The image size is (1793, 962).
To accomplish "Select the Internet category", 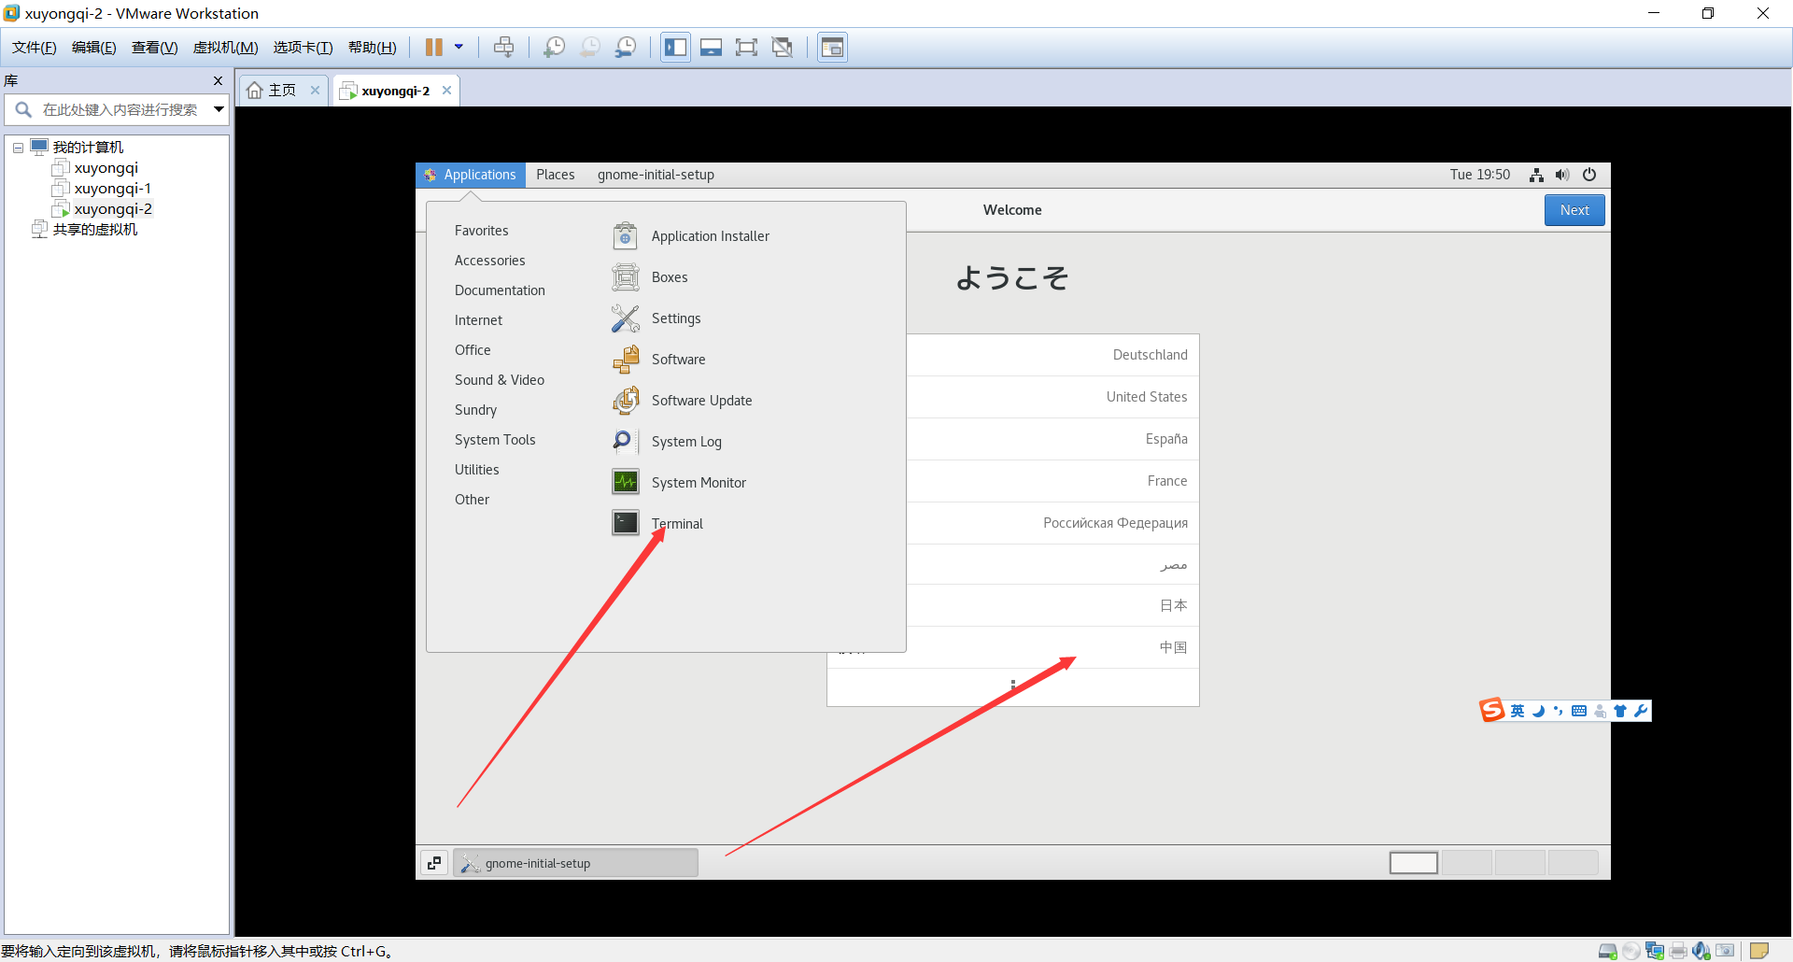I will [x=478, y=320].
